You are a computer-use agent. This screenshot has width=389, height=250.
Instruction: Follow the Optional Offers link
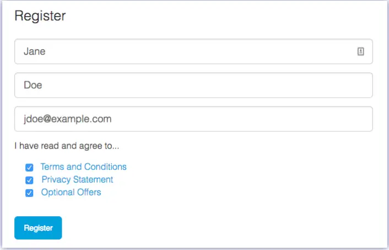71,193
